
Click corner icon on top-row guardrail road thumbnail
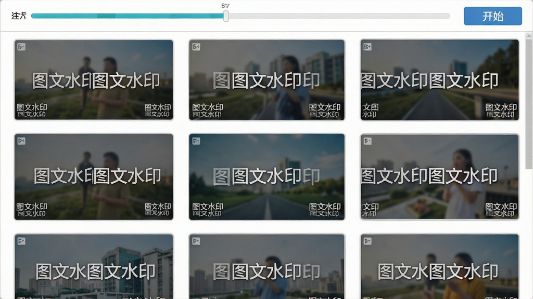point(367,47)
